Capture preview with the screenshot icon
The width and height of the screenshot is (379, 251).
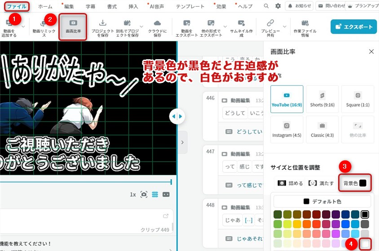point(144,195)
